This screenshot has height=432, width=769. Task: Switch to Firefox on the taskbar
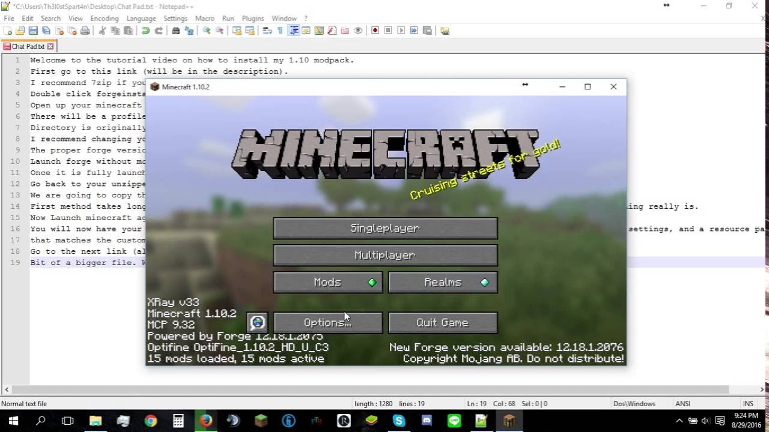[205, 421]
